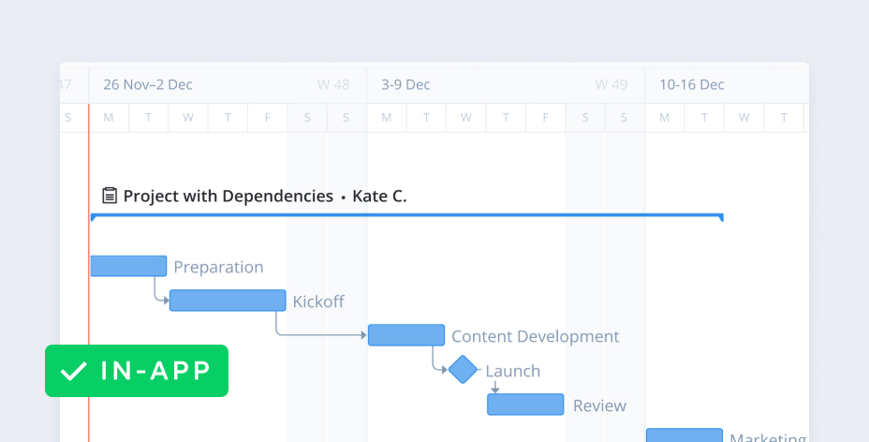Click the 3-9 Dec week header
Screen dimensions: 869x442
[x=405, y=84]
